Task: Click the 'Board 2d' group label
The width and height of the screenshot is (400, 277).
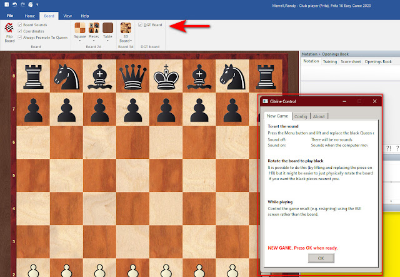Action: (93, 47)
